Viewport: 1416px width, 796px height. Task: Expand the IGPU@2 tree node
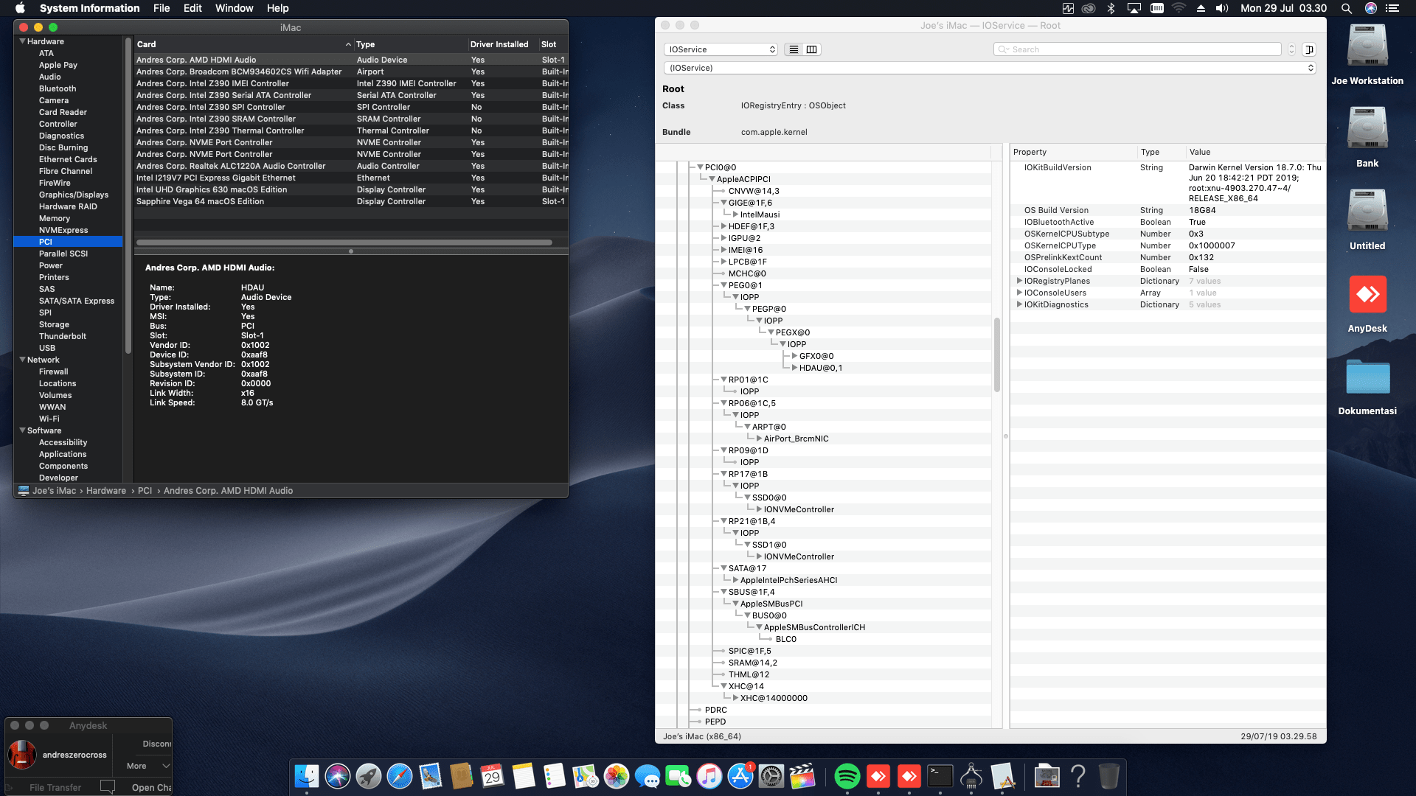[723, 238]
